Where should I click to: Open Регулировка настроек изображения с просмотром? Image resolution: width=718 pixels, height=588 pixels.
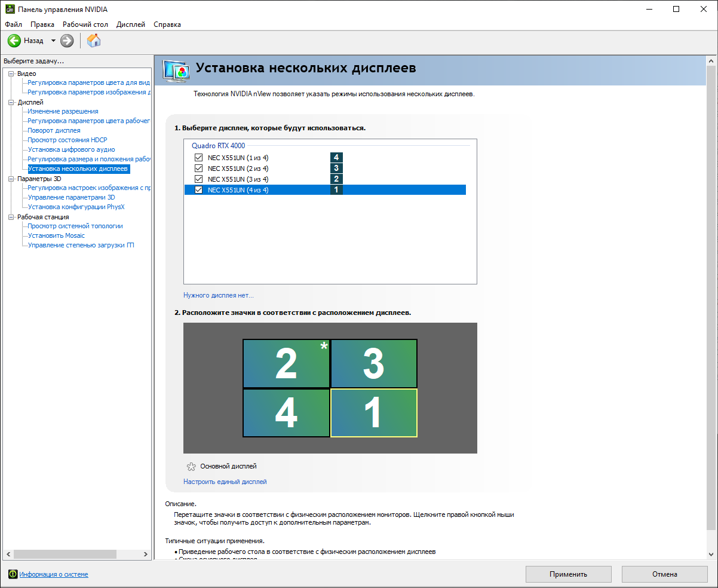[x=88, y=188]
